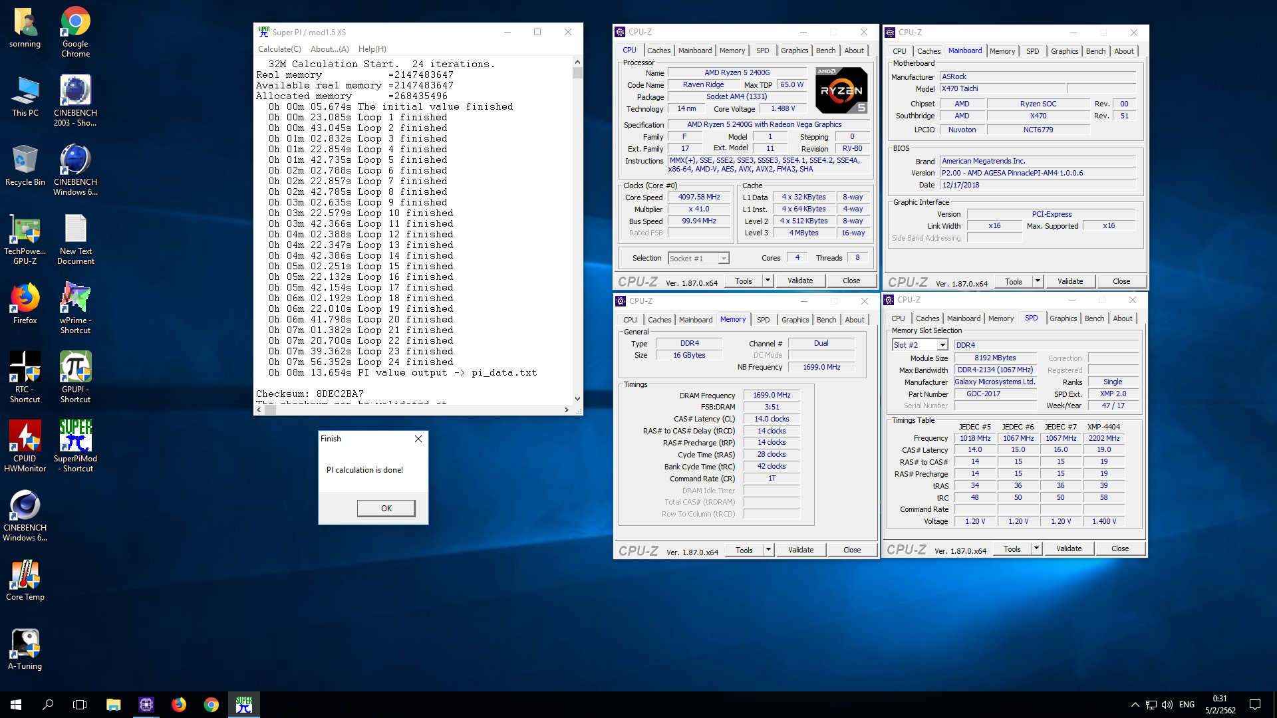
Task: Launch SuperPiMod shortcut icon
Action: click(75, 446)
